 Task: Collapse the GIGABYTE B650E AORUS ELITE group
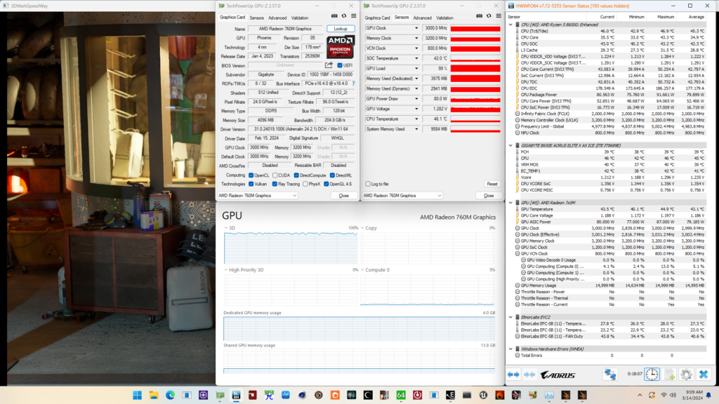pyautogui.click(x=511, y=145)
